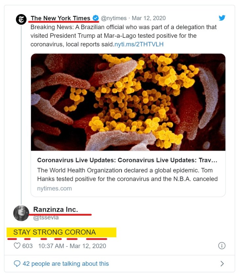Screen dimensions: 242x275
Task: Open the Ranzinza Inc. display name
Action: (x=56, y=210)
